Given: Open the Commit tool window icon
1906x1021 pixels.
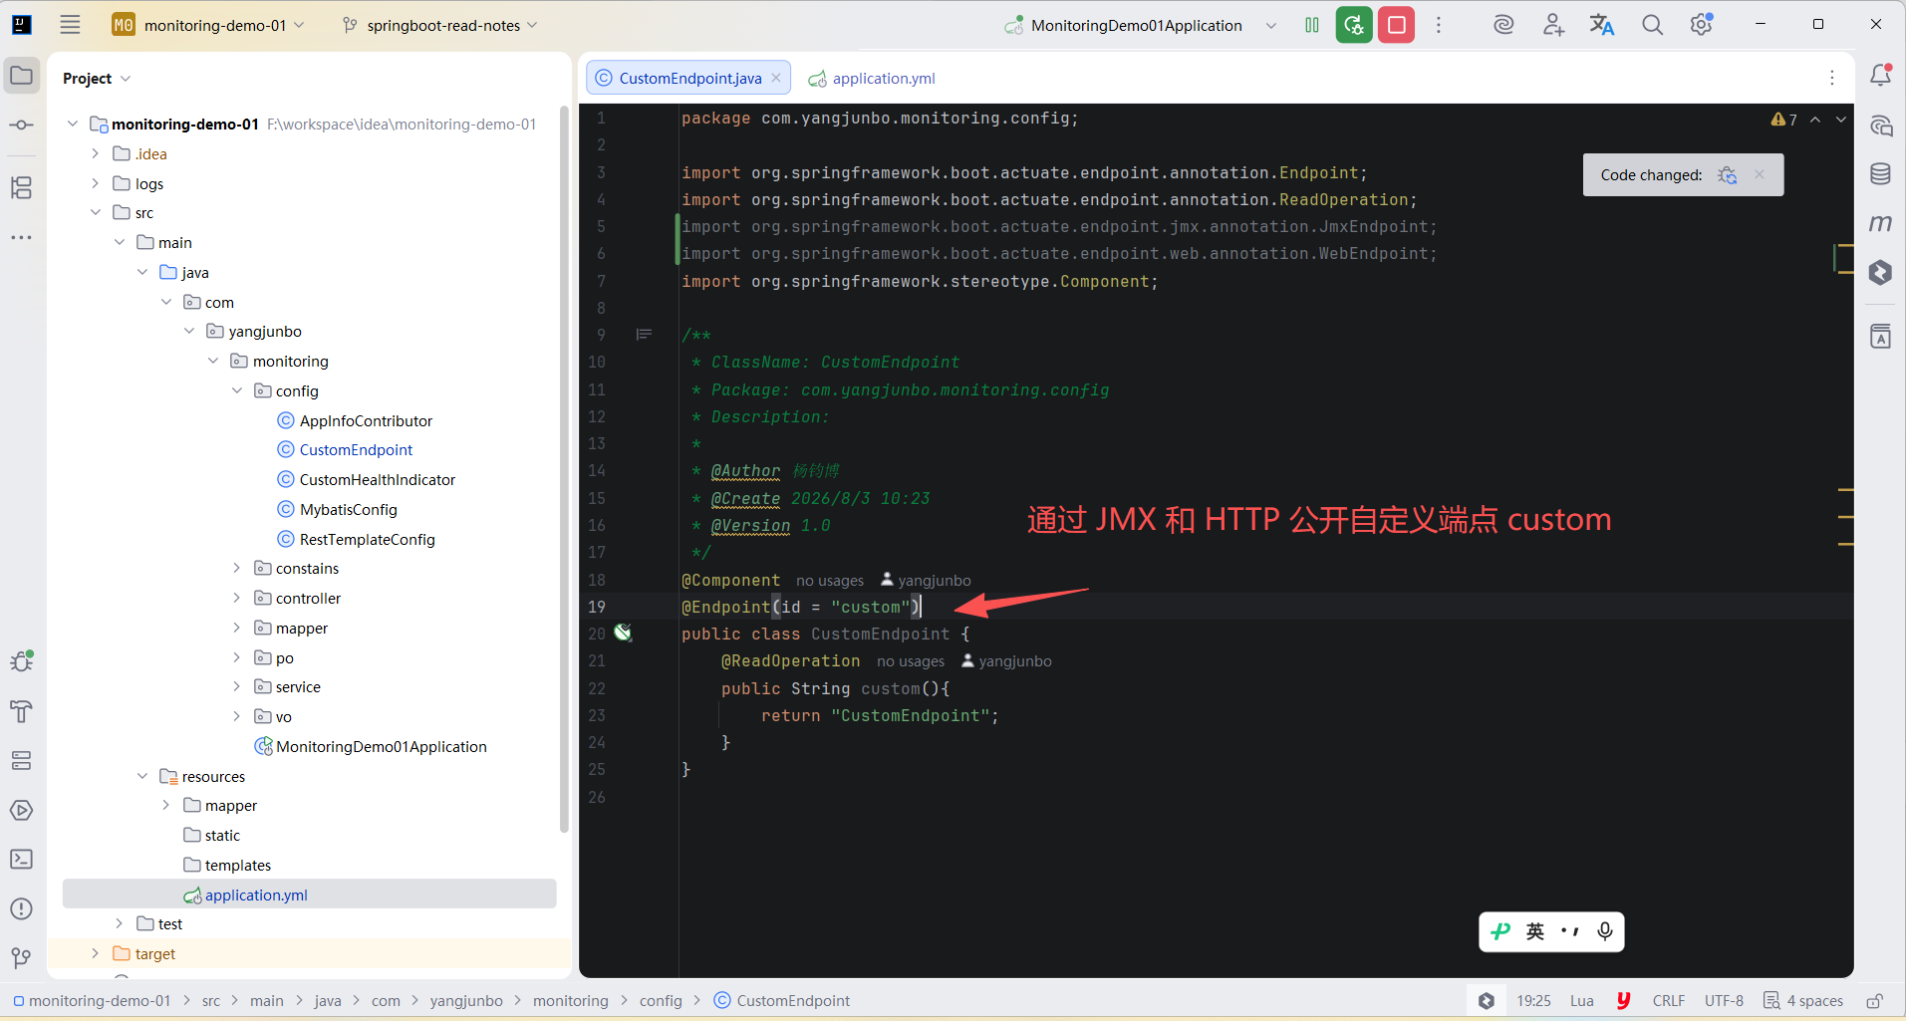Looking at the screenshot, I should [x=22, y=126].
